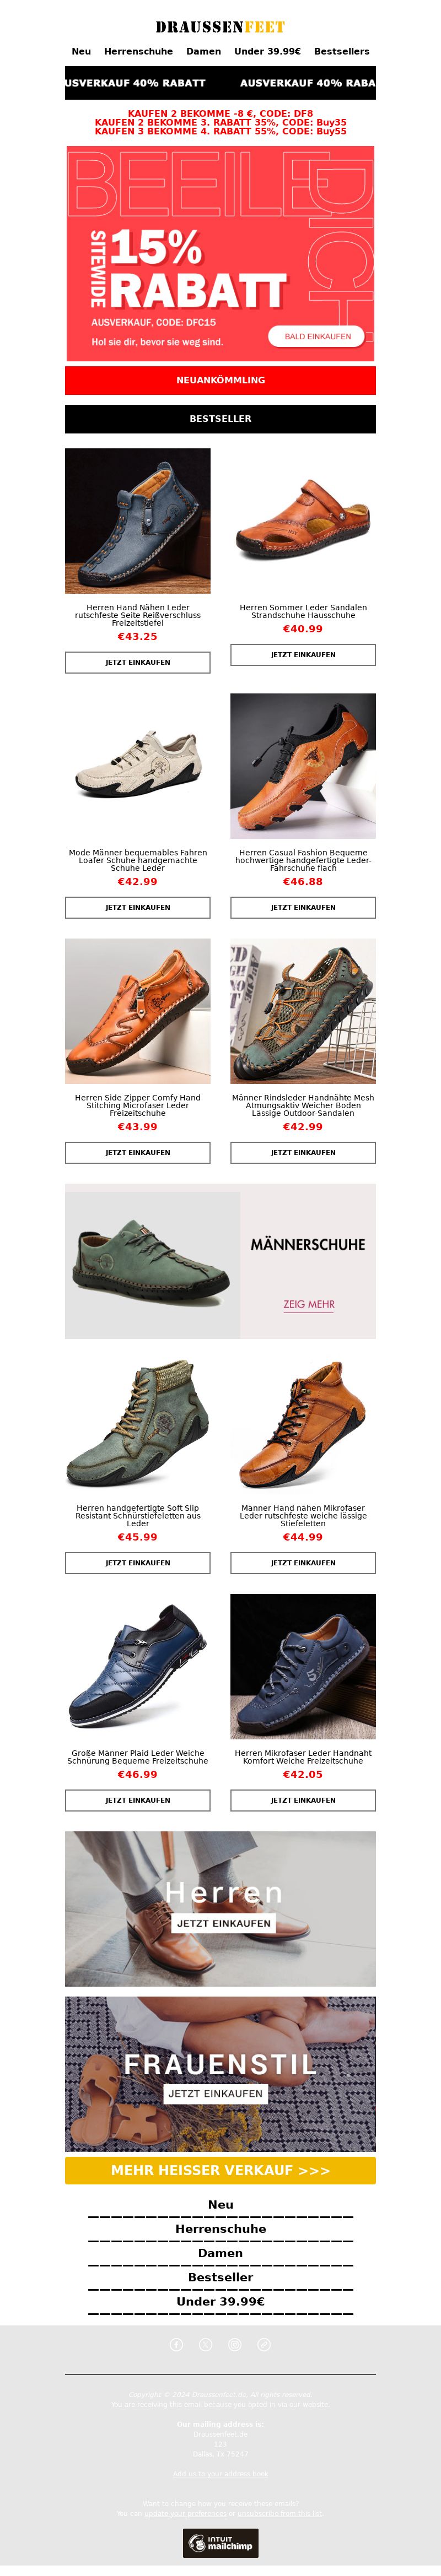Click JETZT EINKAUFEN on the Frauenstil banner
Viewport: 441px width, 2576px height.
point(215,2093)
